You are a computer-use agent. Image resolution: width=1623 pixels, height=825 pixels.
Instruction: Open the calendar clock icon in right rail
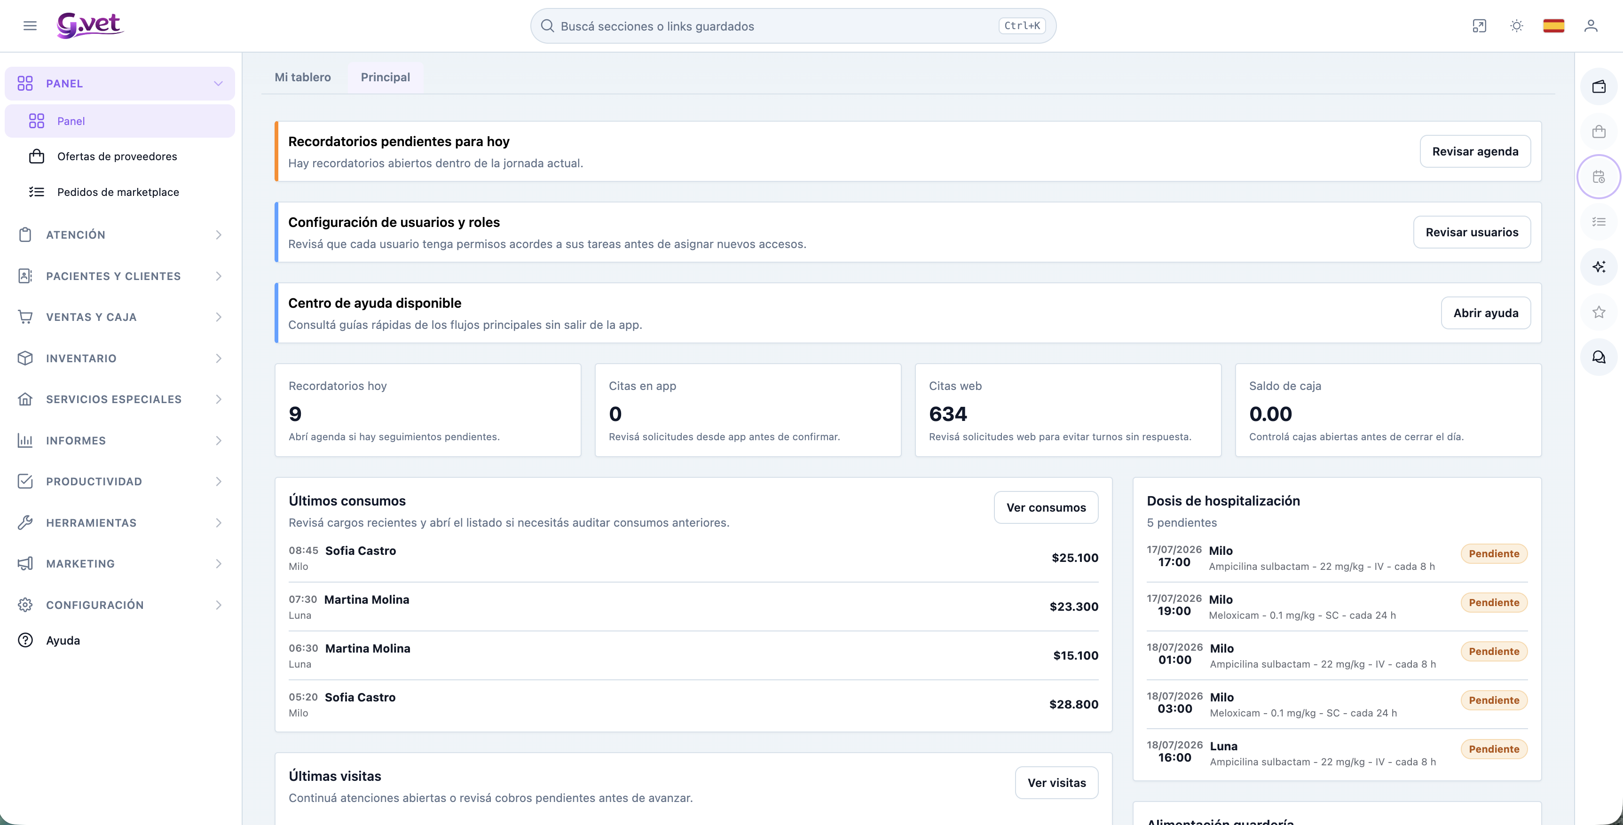[x=1599, y=177]
